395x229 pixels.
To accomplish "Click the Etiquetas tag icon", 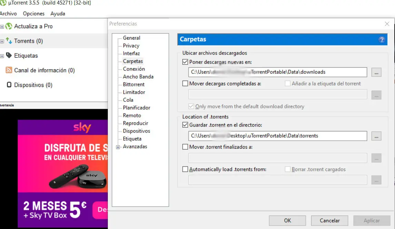I will coord(9,55).
